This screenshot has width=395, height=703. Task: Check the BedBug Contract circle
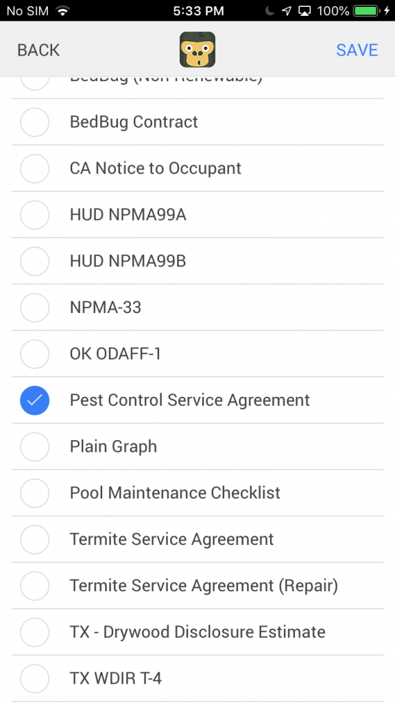pyautogui.click(x=34, y=122)
